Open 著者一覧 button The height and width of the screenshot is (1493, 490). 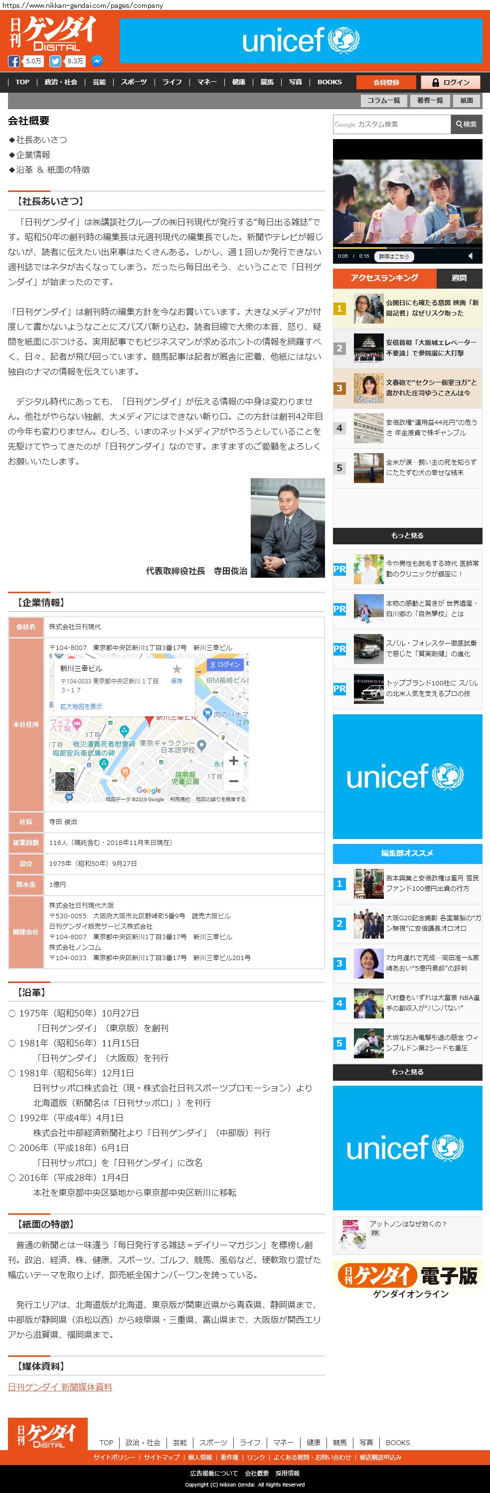click(430, 100)
